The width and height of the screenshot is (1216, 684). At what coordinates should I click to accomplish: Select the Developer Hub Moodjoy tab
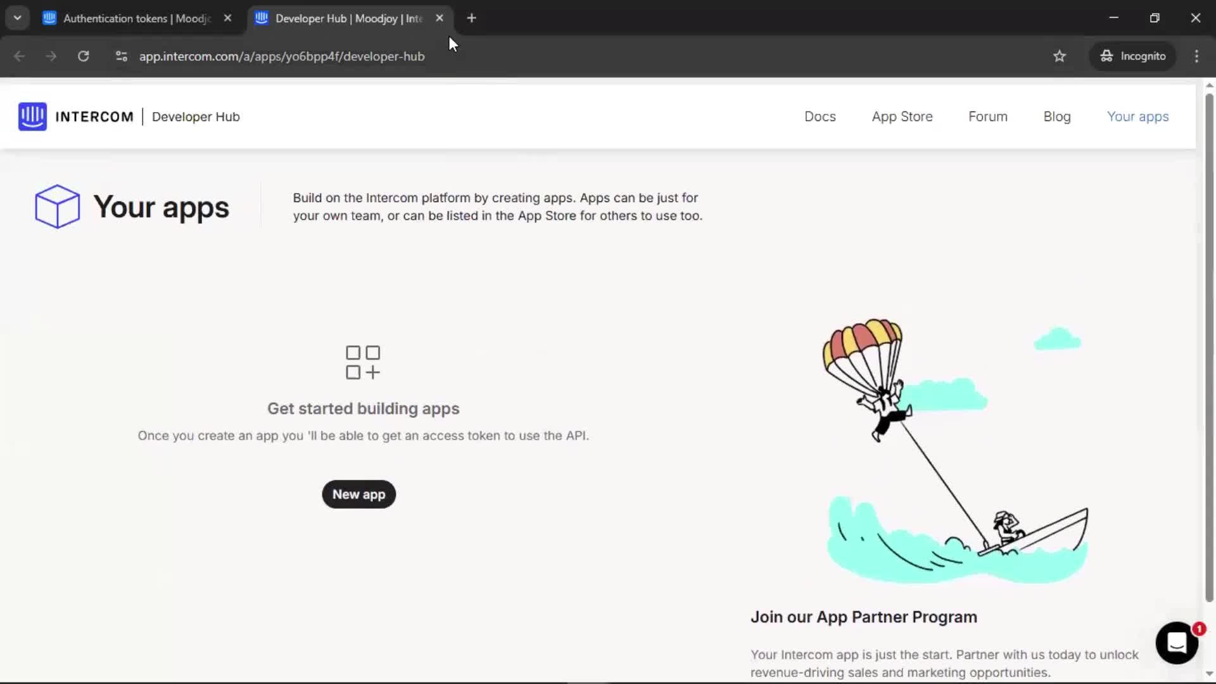[x=350, y=18]
